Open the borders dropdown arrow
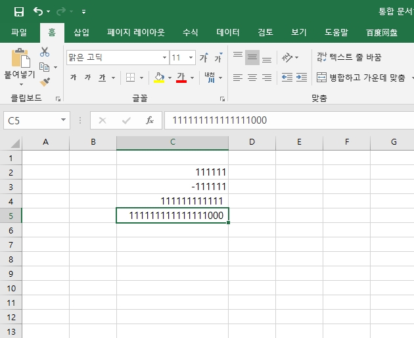The image size is (414, 338). (x=141, y=78)
